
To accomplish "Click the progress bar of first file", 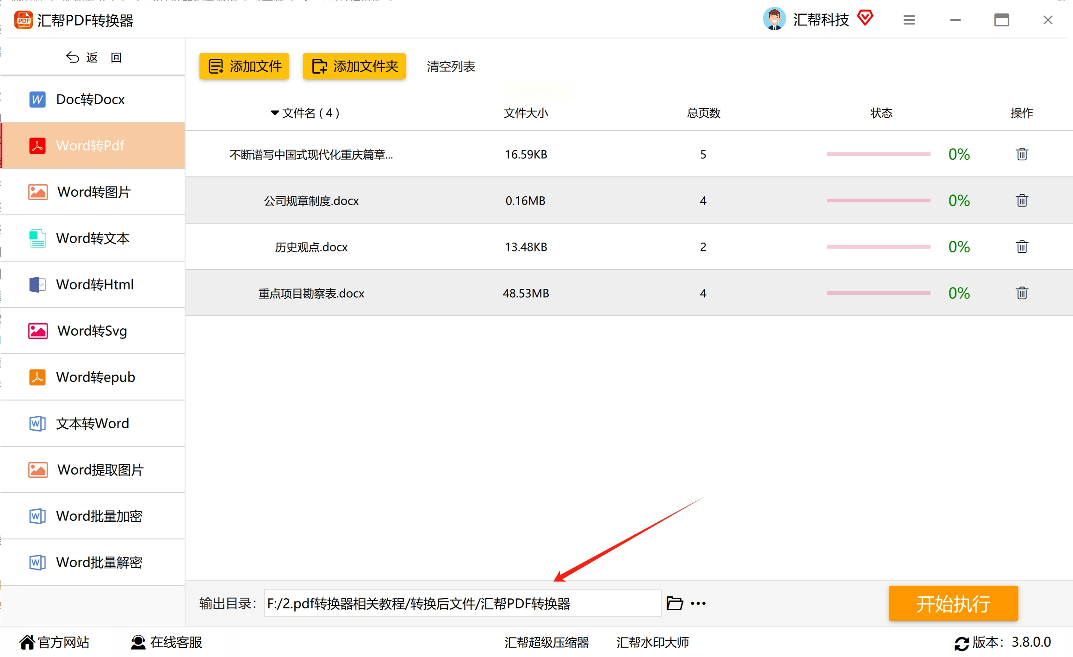I will point(878,154).
